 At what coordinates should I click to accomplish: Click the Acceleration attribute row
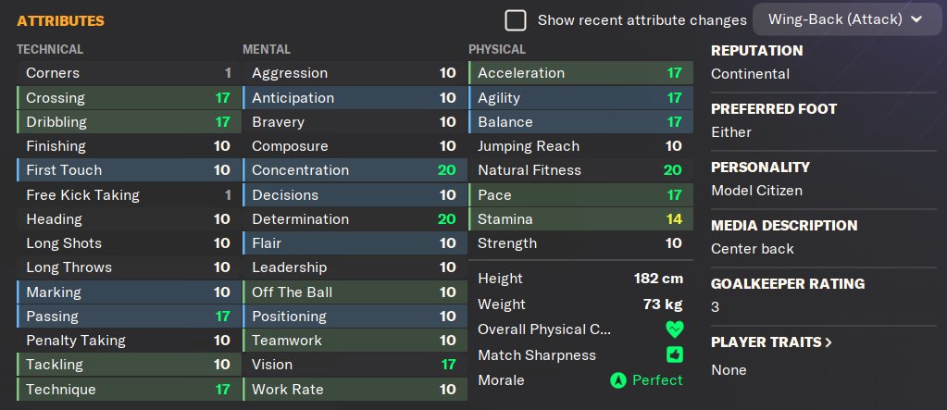tap(579, 73)
